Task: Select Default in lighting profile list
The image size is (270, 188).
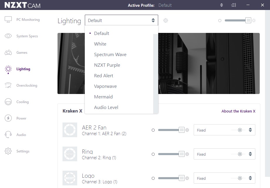Action: pyautogui.click(x=119, y=33)
